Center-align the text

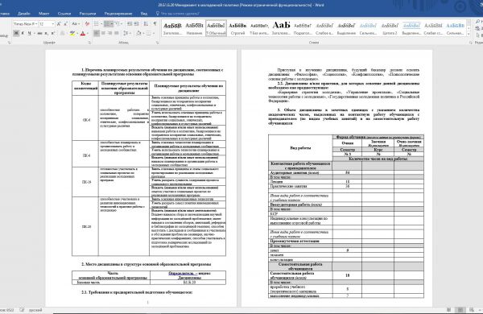coord(103,33)
